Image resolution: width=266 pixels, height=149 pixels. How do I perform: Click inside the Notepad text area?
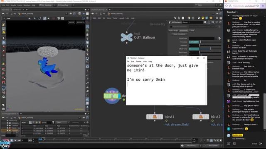pyautogui.click(x=166, y=84)
